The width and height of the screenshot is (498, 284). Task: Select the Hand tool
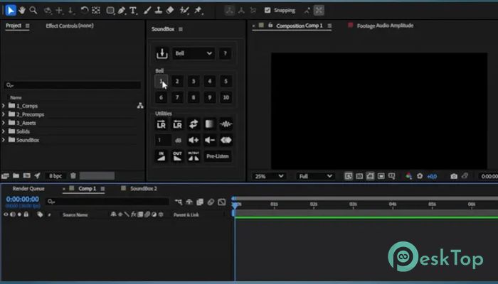tap(22, 11)
